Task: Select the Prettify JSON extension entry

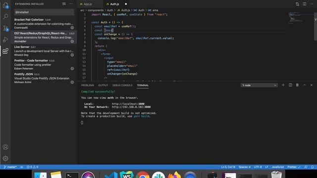Action: (x=44, y=78)
